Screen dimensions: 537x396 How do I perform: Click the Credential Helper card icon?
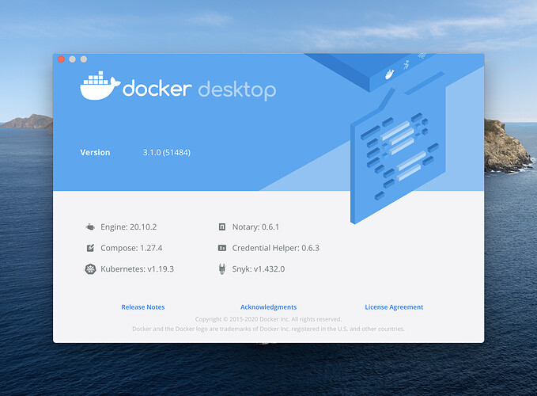point(222,248)
